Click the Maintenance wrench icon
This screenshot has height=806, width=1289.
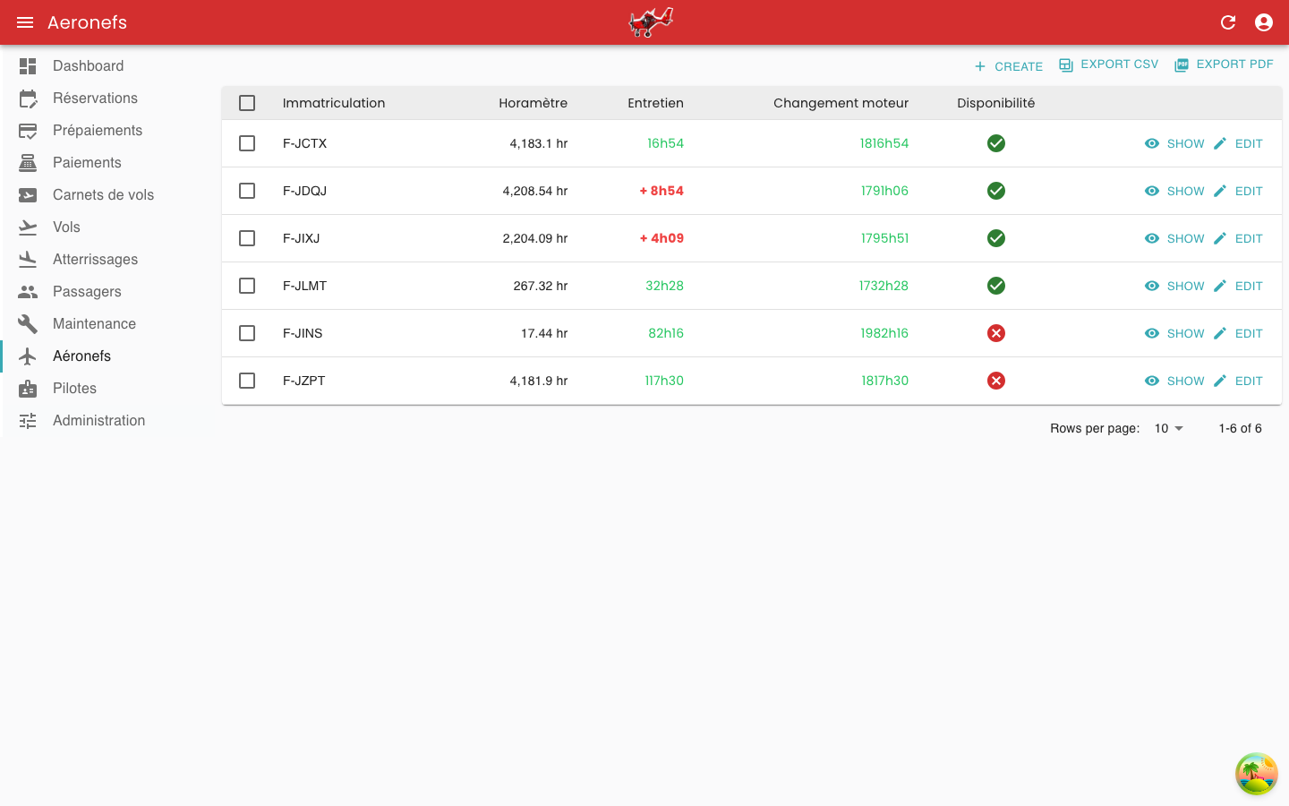click(28, 324)
